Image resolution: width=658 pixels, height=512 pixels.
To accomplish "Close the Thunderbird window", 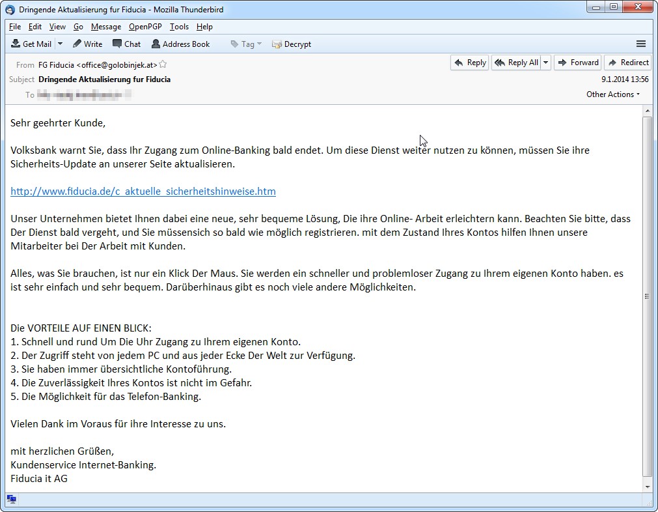I will click(x=638, y=7).
